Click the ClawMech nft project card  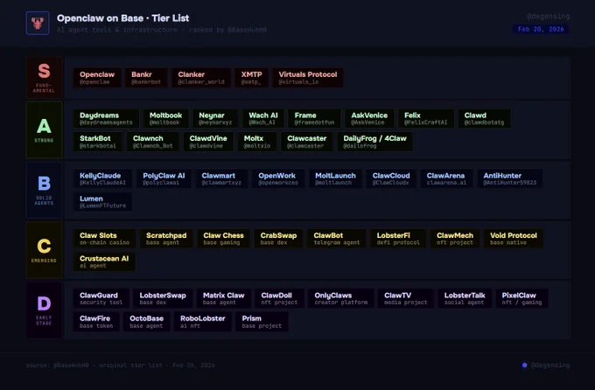pyautogui.click(x=455, y=238)
